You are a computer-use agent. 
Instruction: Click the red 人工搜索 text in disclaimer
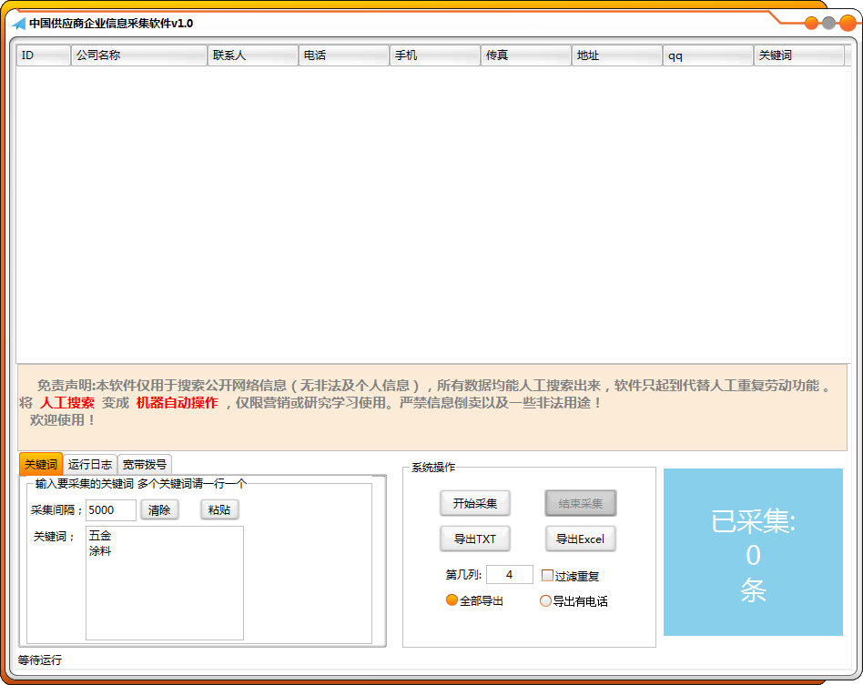(x=67, y=403)
